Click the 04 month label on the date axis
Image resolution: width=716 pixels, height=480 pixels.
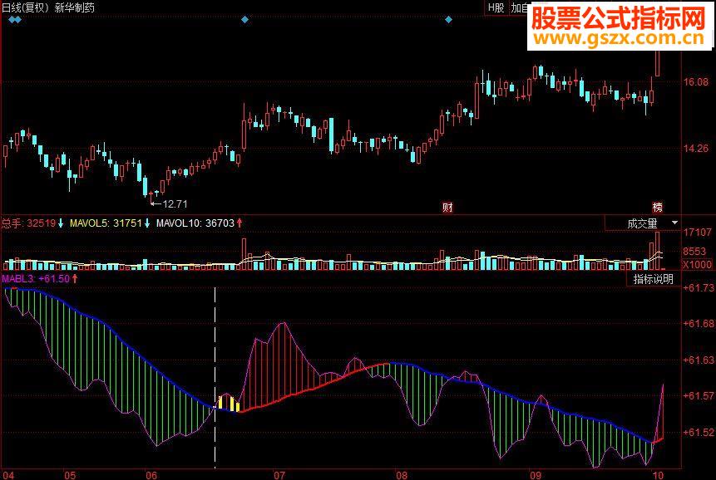tap(8, 475)
